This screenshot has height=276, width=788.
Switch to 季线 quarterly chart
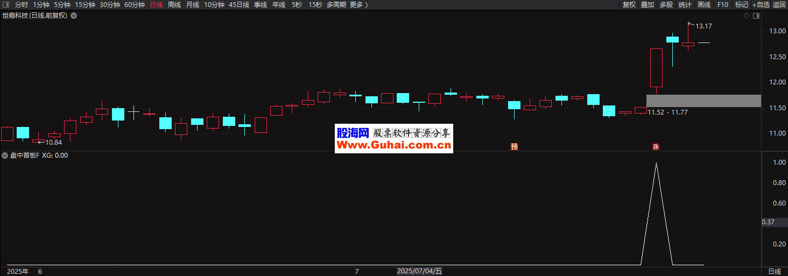click(x=261, y=5)
